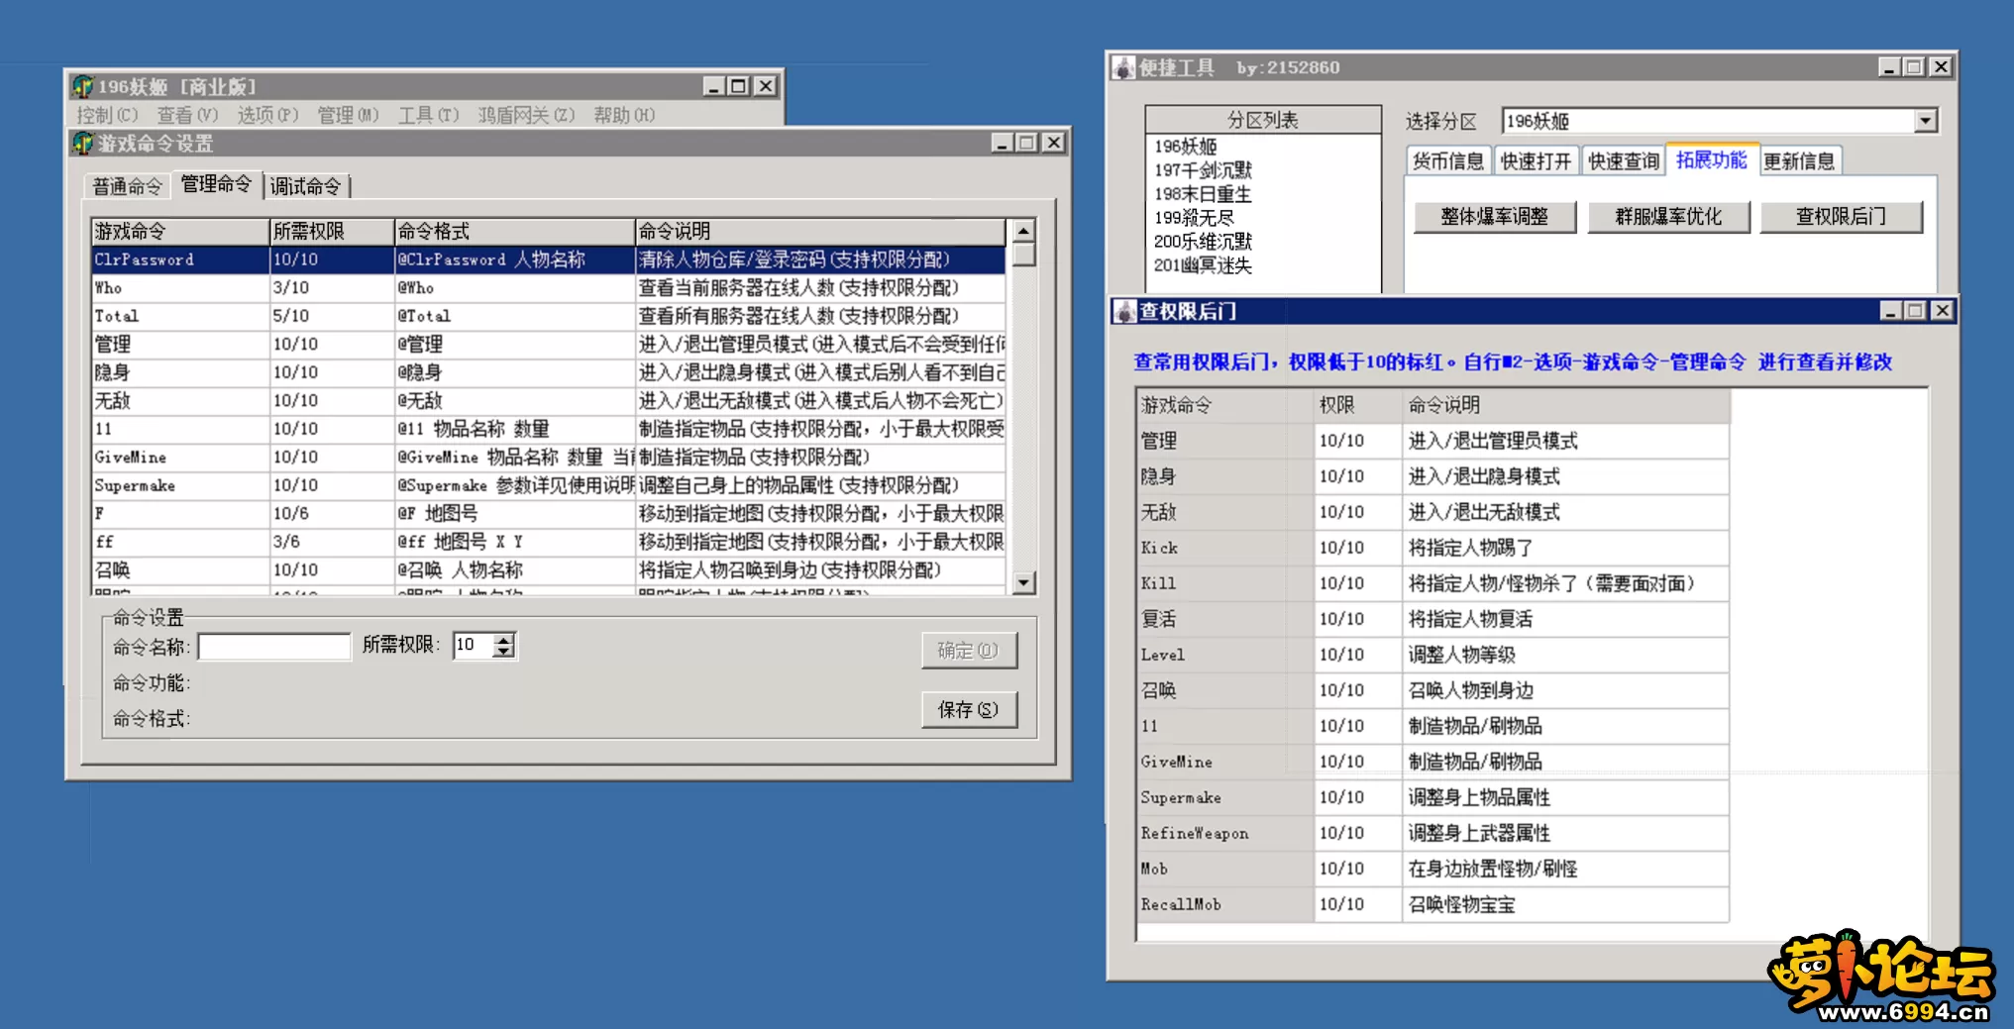Image resolution: width=2014 pixels, height=1029 pixels.
Task: Click the 命令说明 column header in settings
Action: click(820, 232)
